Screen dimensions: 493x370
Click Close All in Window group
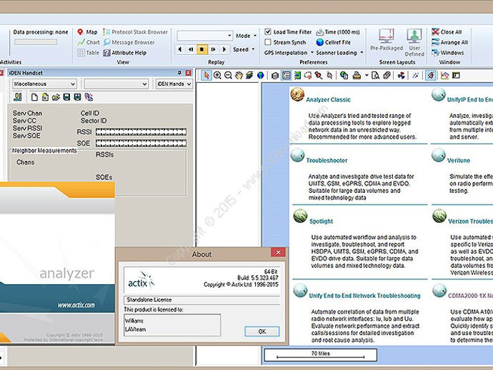pos(447,31)
